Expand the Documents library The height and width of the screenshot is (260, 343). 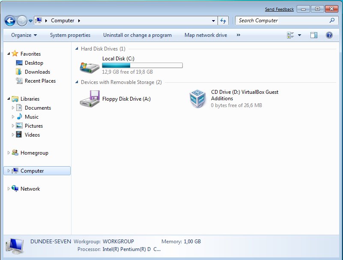(13, 108)
